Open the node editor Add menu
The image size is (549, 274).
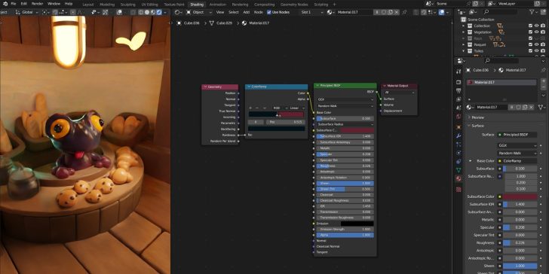(246, 12)
